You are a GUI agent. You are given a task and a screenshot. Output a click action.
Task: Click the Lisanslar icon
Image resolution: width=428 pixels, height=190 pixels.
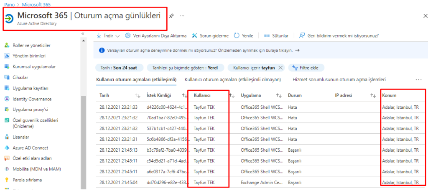click(x=7, y=137)
